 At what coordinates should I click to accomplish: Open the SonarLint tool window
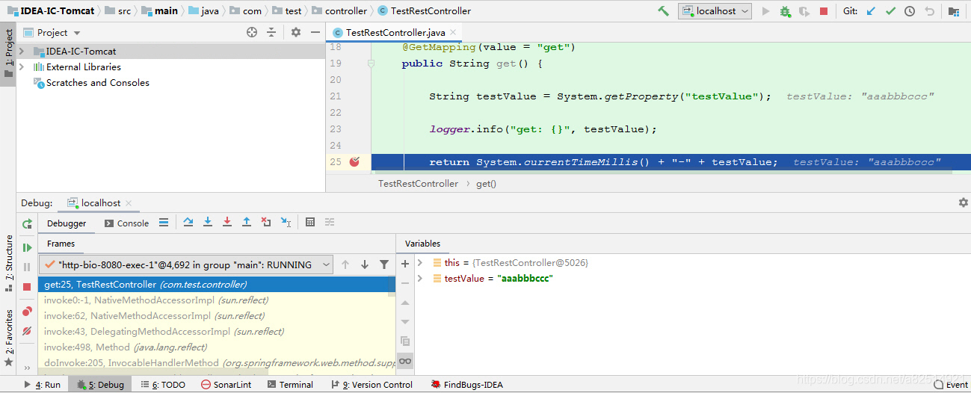click(226, 385)
